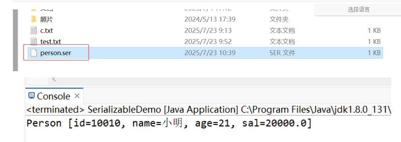
Task: Click 文本文档 type in c.txt row
Action: tap(282, 31)
